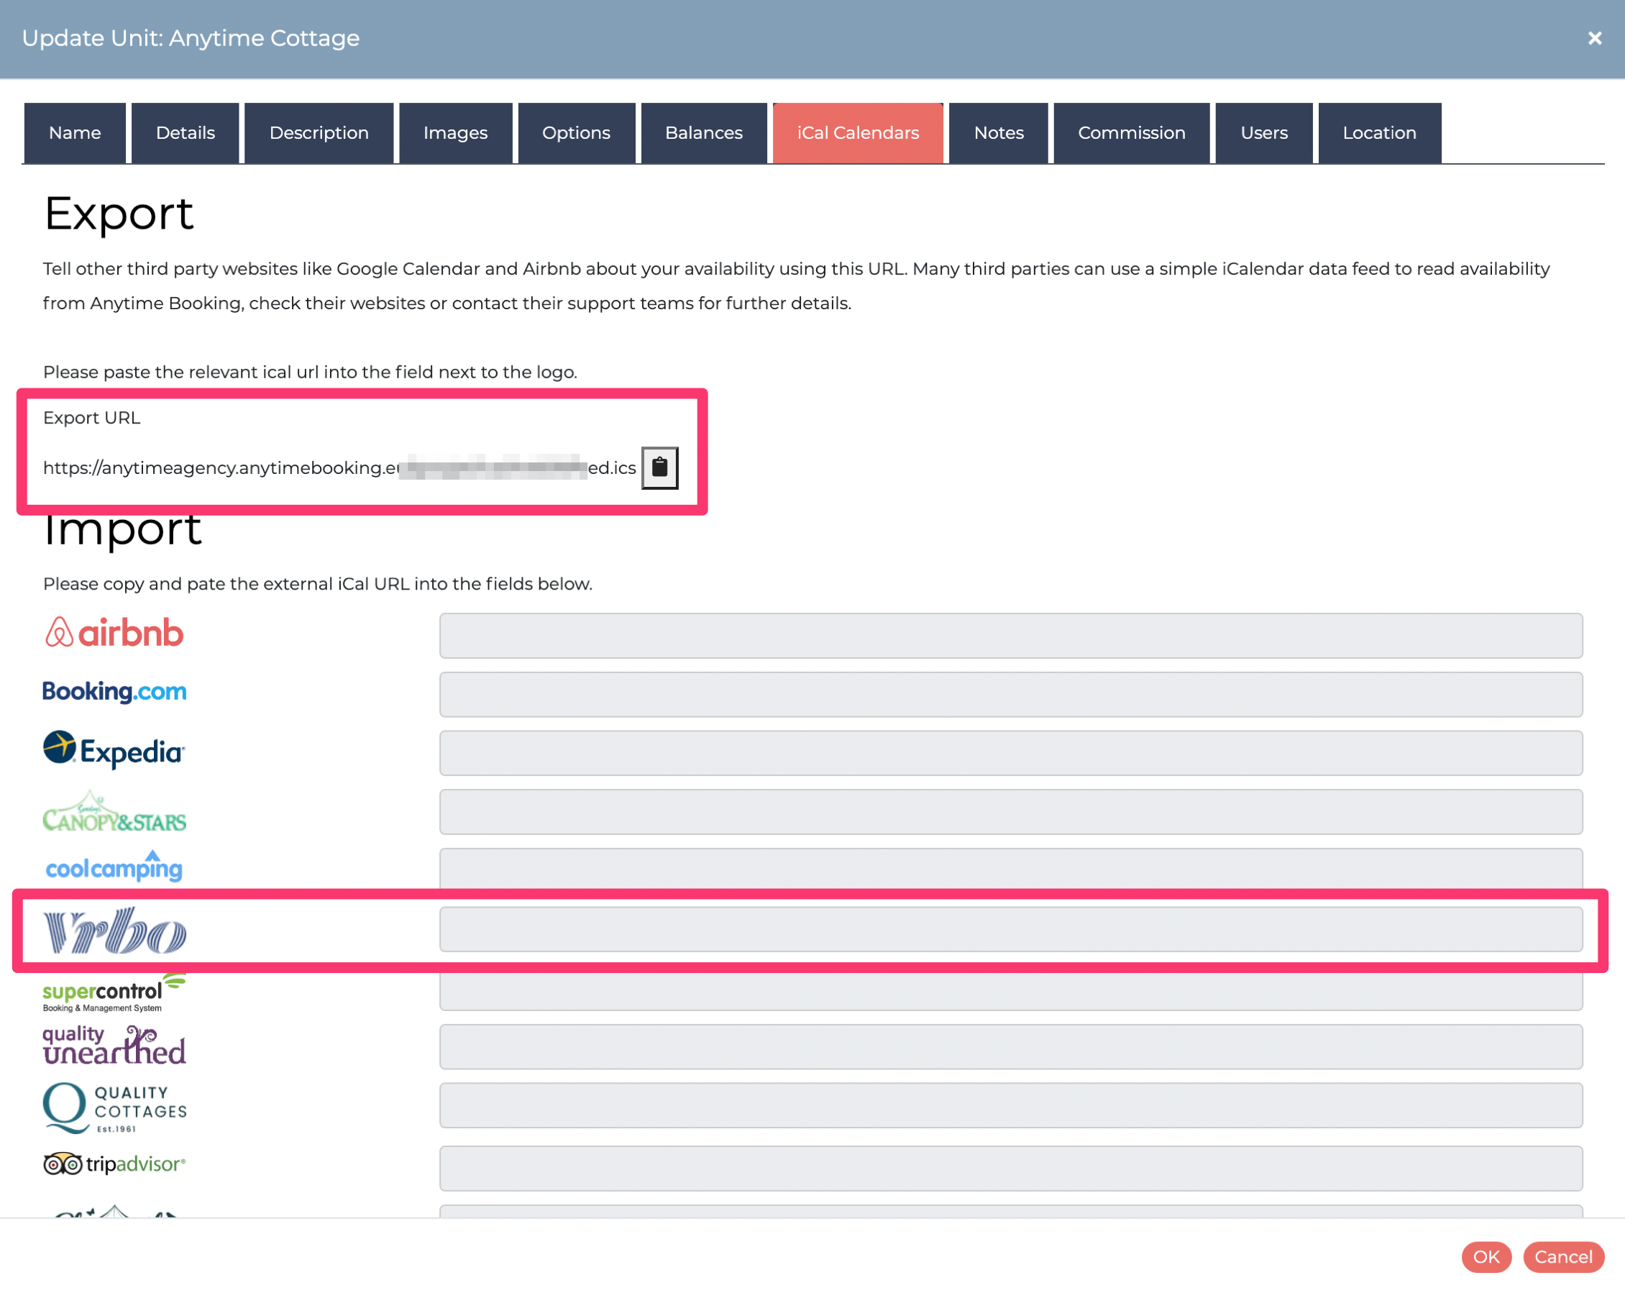1625x1293 pixels.
Task: Focus the Quality Unearthed URL field
Action: coord(1011,1047)
